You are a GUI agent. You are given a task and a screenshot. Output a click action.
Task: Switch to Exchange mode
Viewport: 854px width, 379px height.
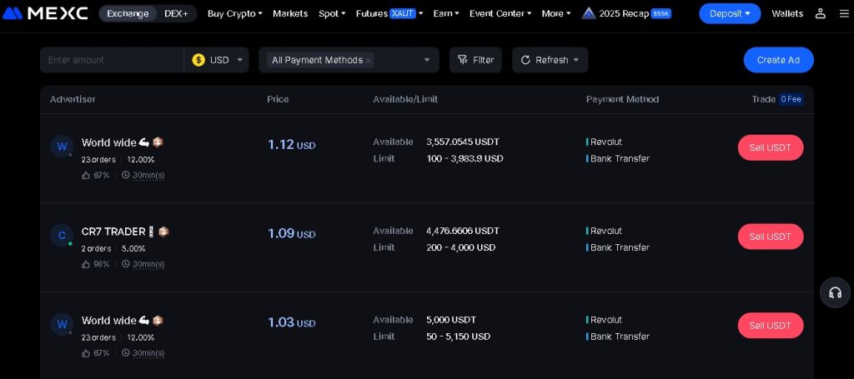click(127, 13)
